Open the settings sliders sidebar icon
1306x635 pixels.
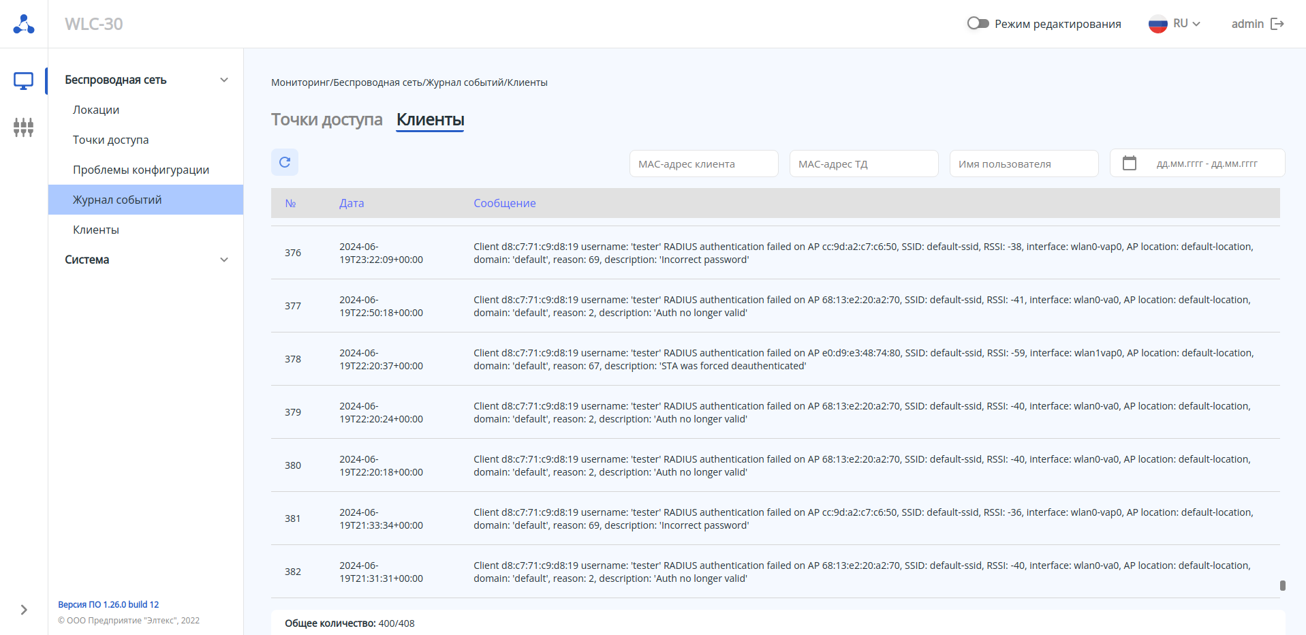pos(24,127)
